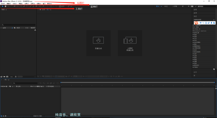The image size is (217, 118).
Task: Toggle the audio speaker column in timeline
Action: coord(3,87)
